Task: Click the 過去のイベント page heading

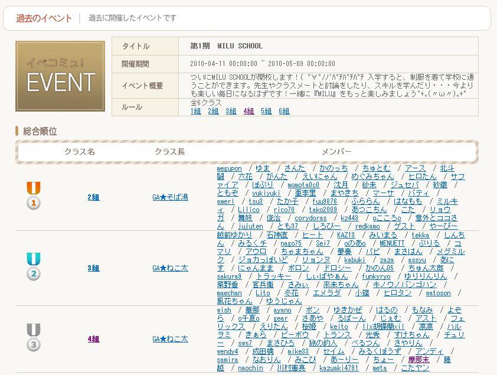Action: [x=44, y=18]
